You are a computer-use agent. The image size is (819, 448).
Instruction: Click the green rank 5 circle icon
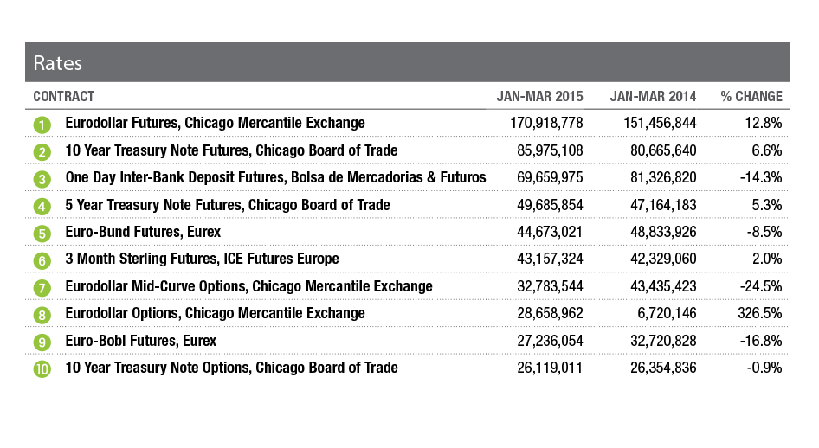tap(42, 233)
